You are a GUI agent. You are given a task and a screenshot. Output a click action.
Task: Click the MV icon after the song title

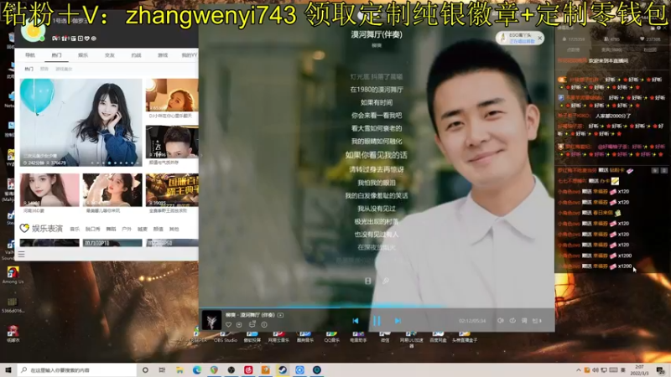point(280,315)
